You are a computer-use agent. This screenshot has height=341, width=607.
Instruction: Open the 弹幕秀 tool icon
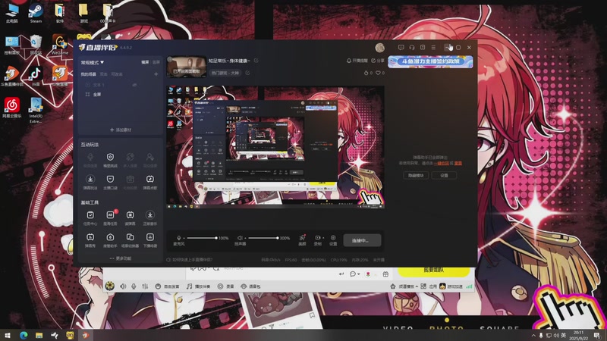90,237
